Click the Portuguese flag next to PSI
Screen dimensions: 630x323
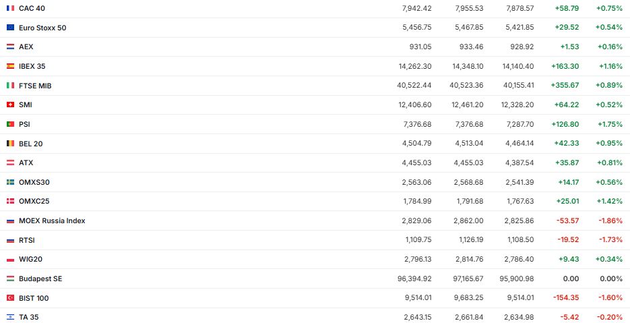coord(10,124)
